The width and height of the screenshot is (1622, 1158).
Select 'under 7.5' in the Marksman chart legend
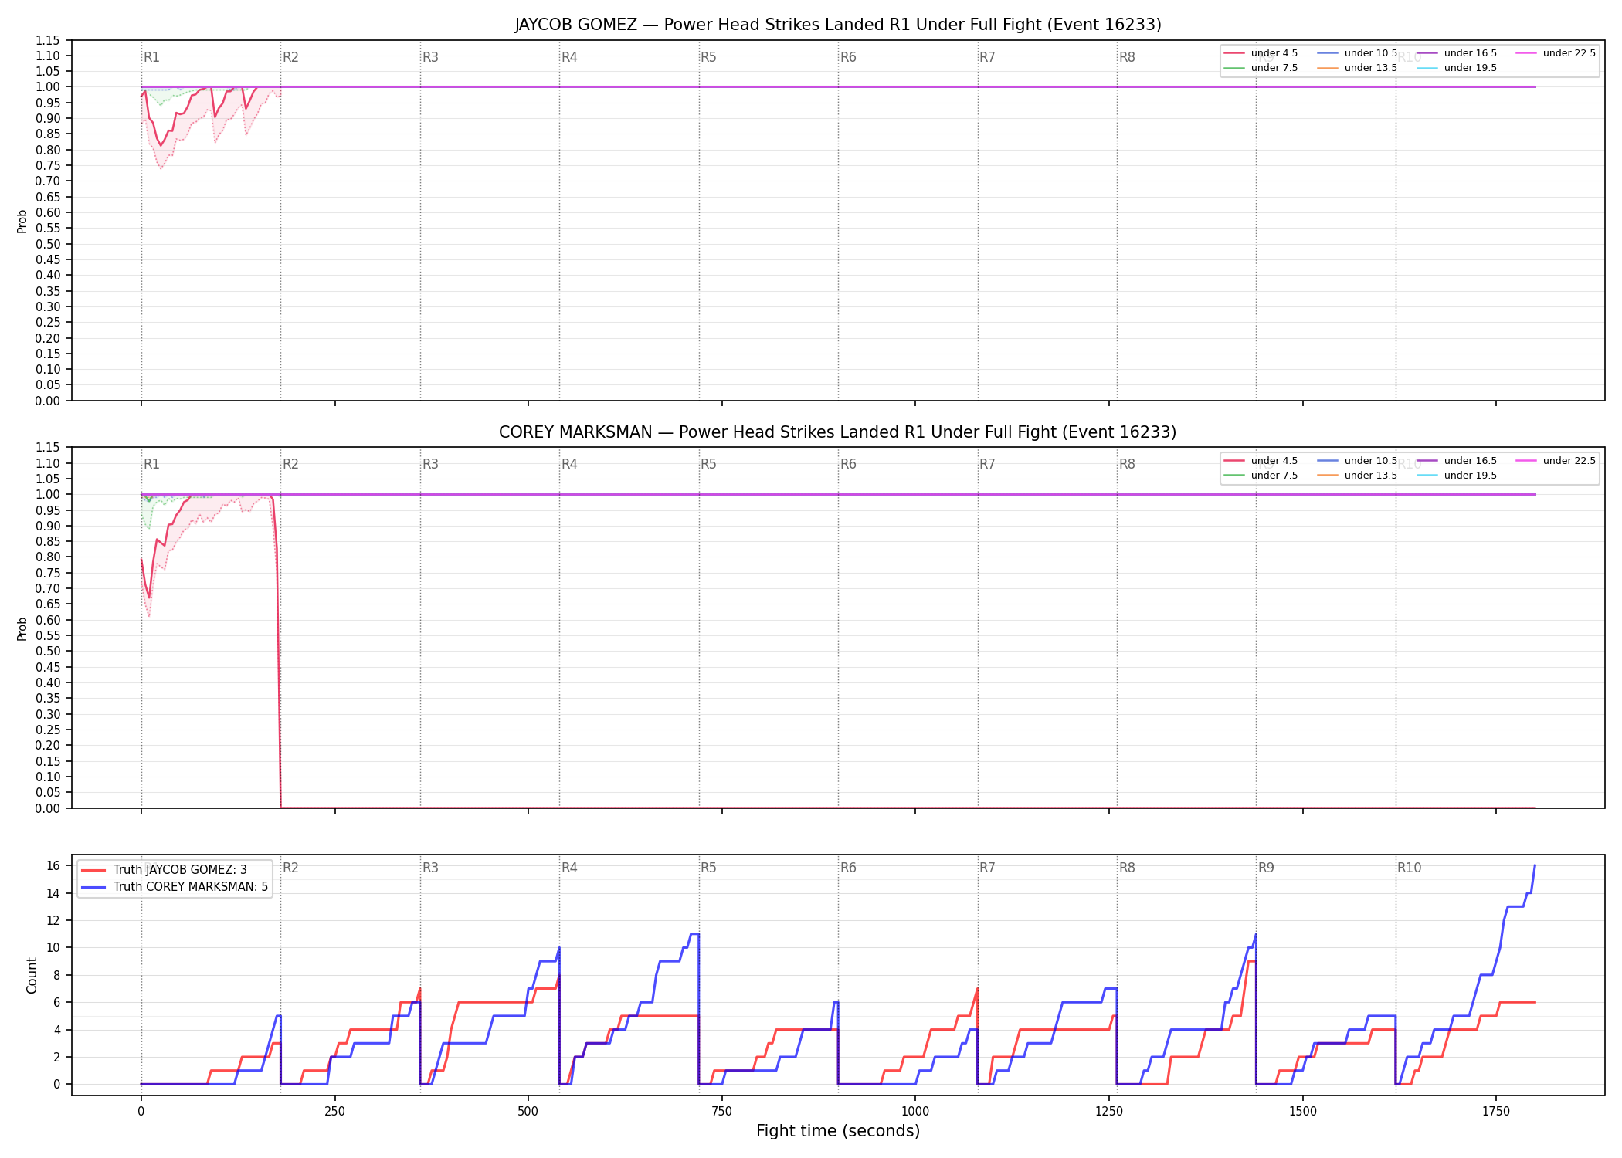[1261, 476]
